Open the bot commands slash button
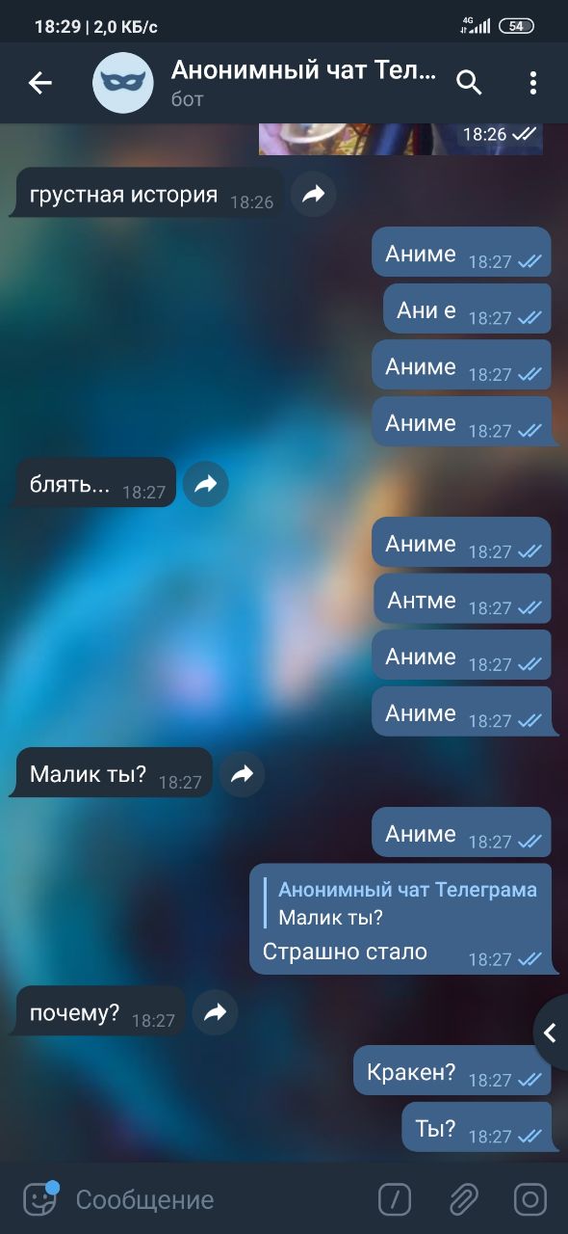This screenshot has height=1234, width=568. 395,1199
